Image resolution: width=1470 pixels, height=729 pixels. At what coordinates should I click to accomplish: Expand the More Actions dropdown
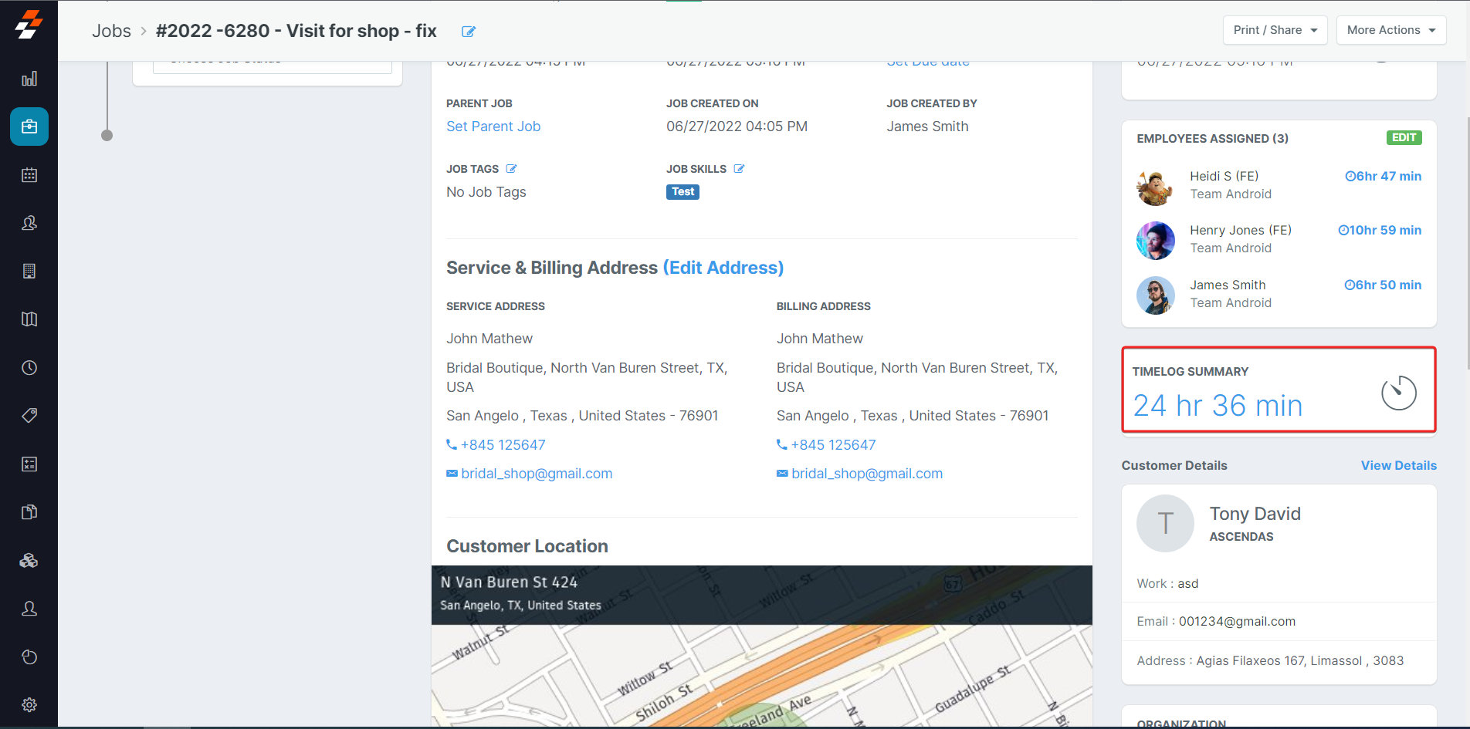click(x=1390, y=30)
